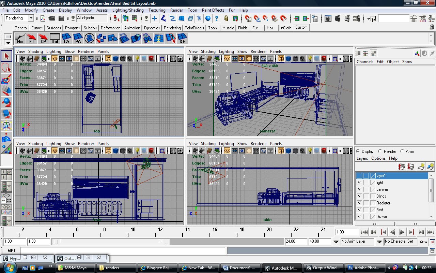Click the question mark help icon
436x273 pixels.
tap(216, 18)
